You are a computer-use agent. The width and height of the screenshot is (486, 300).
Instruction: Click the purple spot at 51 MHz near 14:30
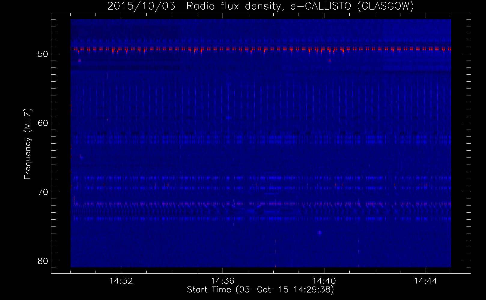click(x=80, y=61)
